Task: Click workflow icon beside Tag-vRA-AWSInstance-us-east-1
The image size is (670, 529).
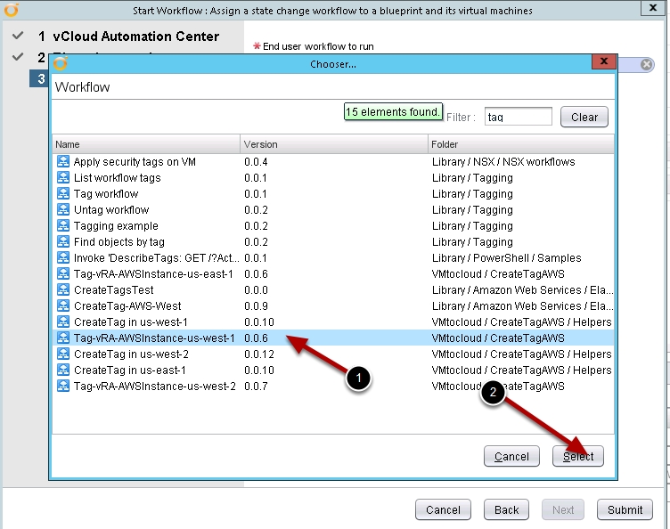Action: coord(63,273)
